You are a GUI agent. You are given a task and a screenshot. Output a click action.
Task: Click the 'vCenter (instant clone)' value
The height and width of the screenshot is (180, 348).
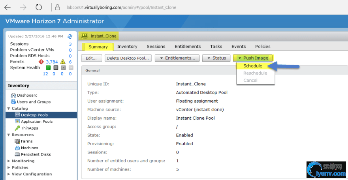200,109
